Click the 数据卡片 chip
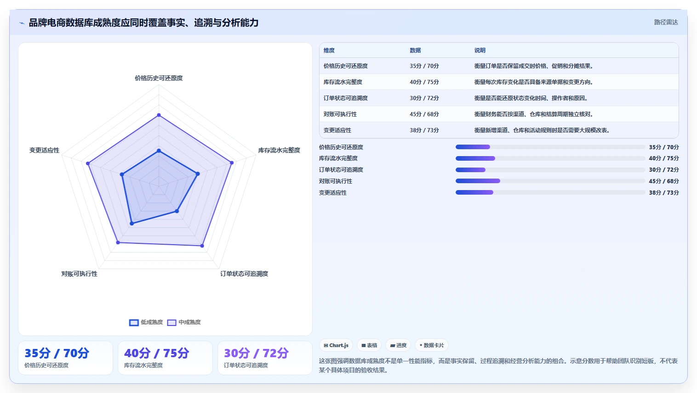This screenshot has width=697, height=393. click(432, 345)
